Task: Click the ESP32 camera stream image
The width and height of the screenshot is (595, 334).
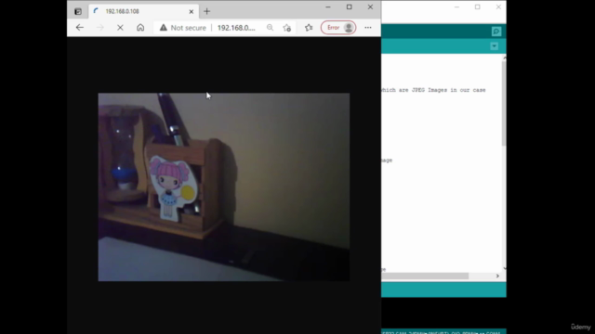Action: click(x=224, y=187)
